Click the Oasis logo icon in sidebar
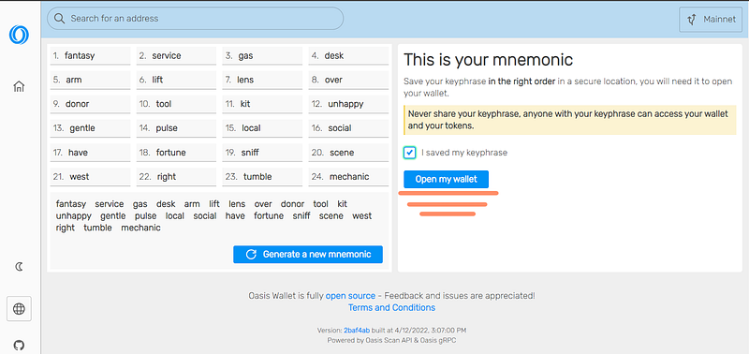 point(19,35)
